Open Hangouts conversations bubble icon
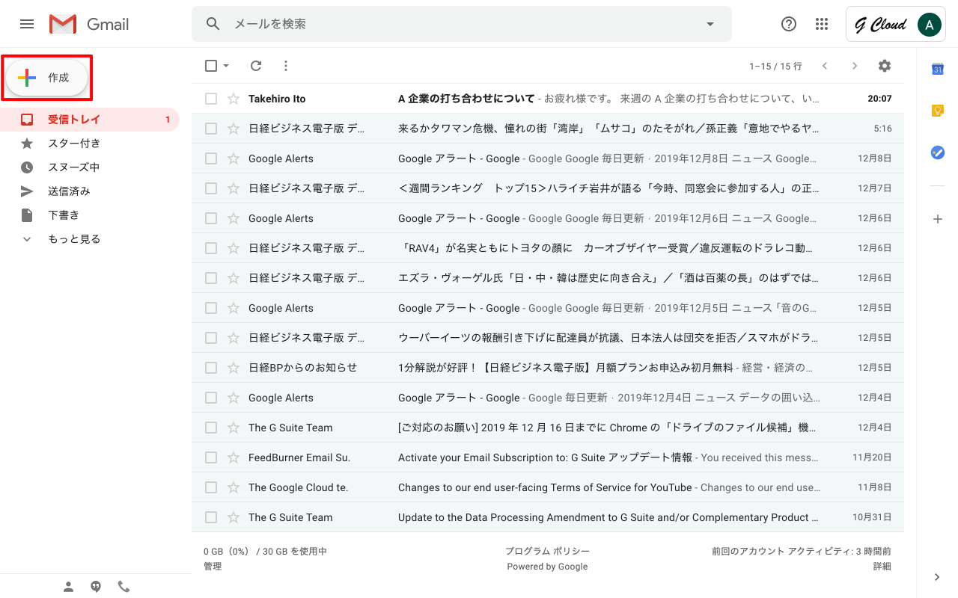958x598 pixels. [x=96, y=587]
